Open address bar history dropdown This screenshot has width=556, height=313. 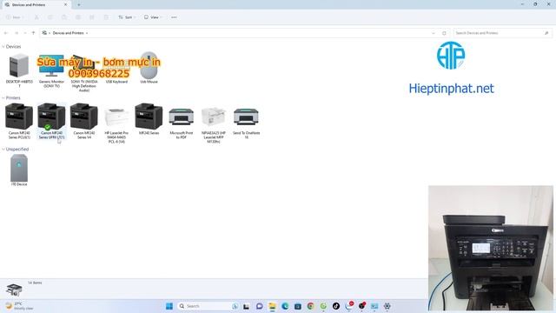[x=434, y=33]
